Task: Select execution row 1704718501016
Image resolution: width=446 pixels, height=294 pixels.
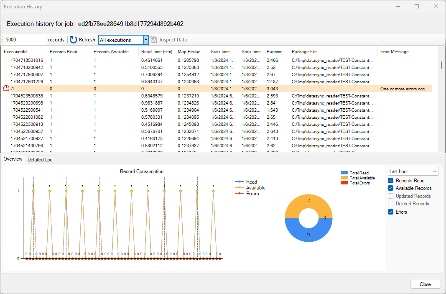Action: 27,60
